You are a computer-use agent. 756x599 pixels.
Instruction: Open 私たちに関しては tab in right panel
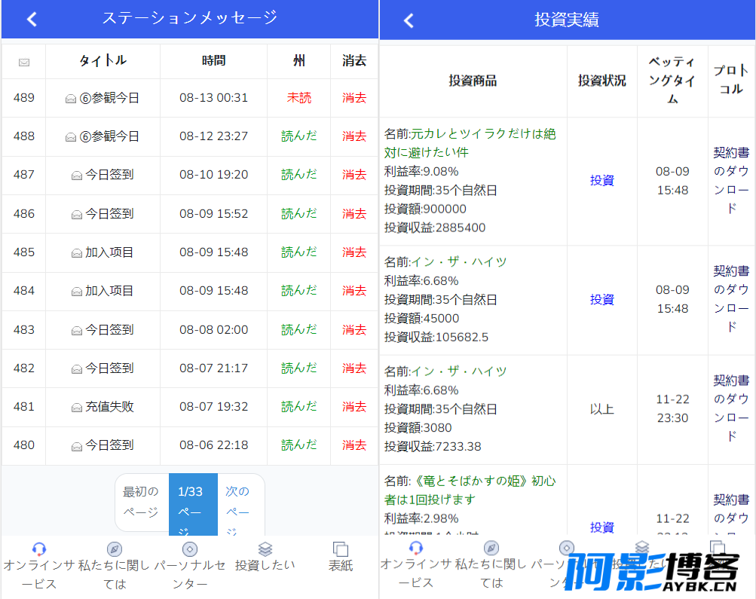(x=491, y=565)
